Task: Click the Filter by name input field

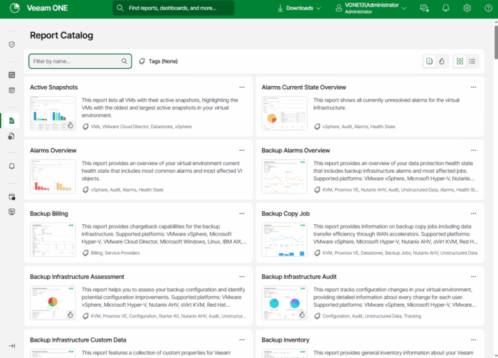Action: tap(80, 61)
